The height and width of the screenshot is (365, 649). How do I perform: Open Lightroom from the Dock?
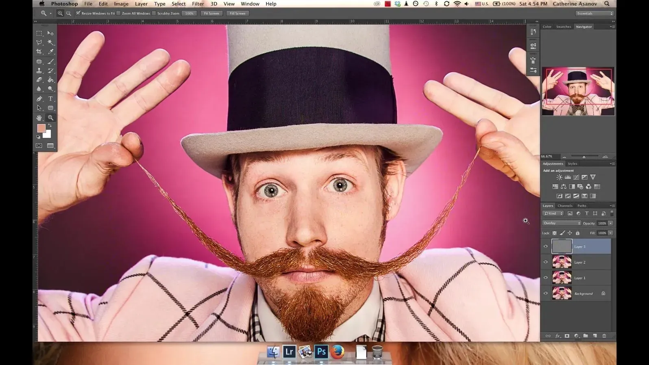tap(289, 352)
